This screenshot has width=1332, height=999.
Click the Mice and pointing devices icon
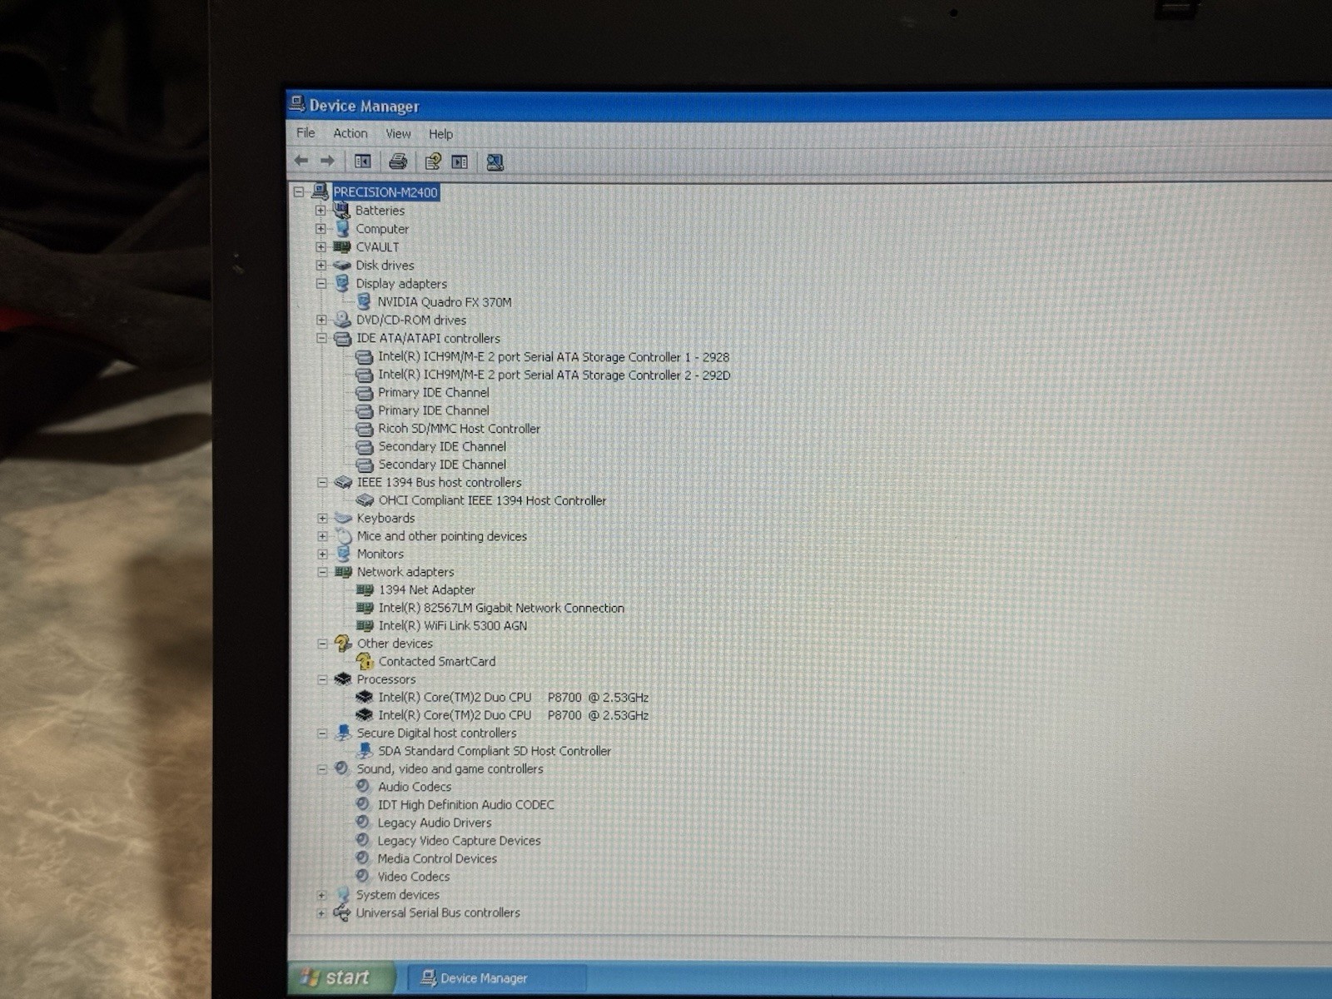[343, 536]
